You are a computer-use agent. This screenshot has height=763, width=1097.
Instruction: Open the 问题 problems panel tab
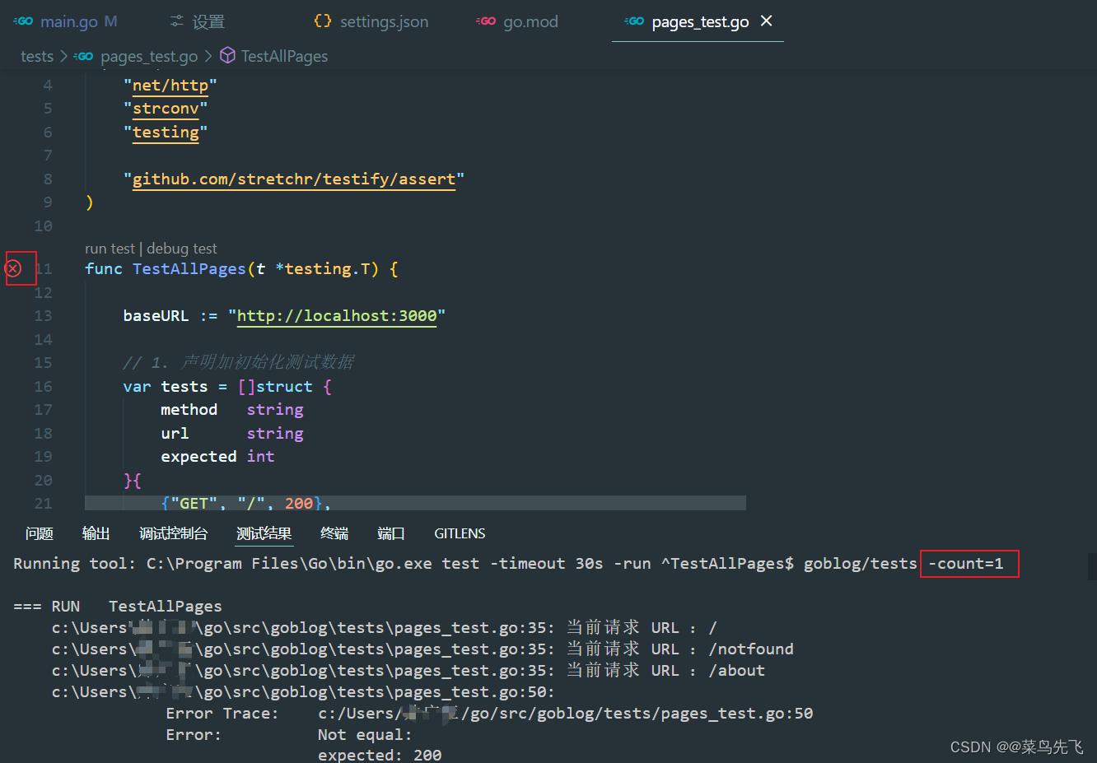(x=39, y=533)
